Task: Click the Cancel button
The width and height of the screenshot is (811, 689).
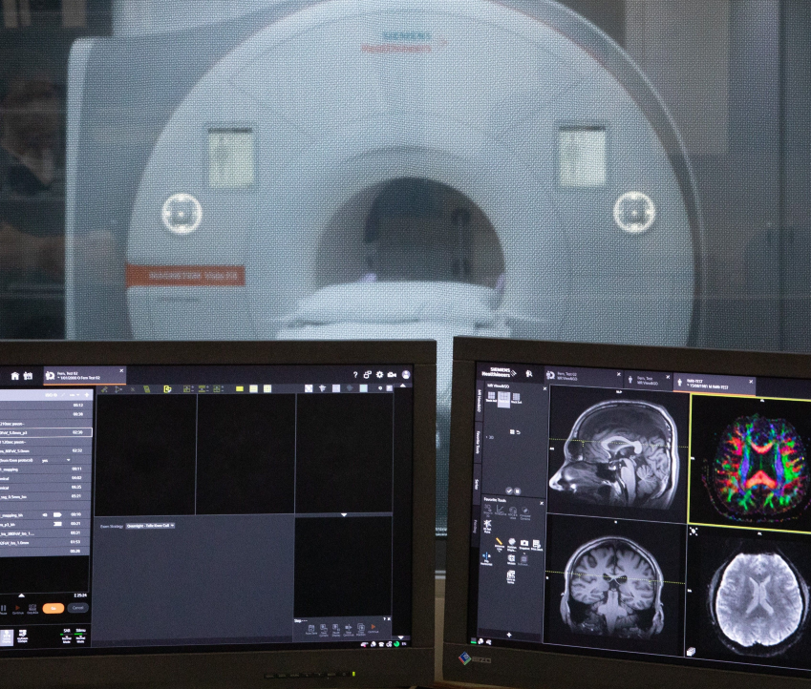Action: tap(77, 608)
